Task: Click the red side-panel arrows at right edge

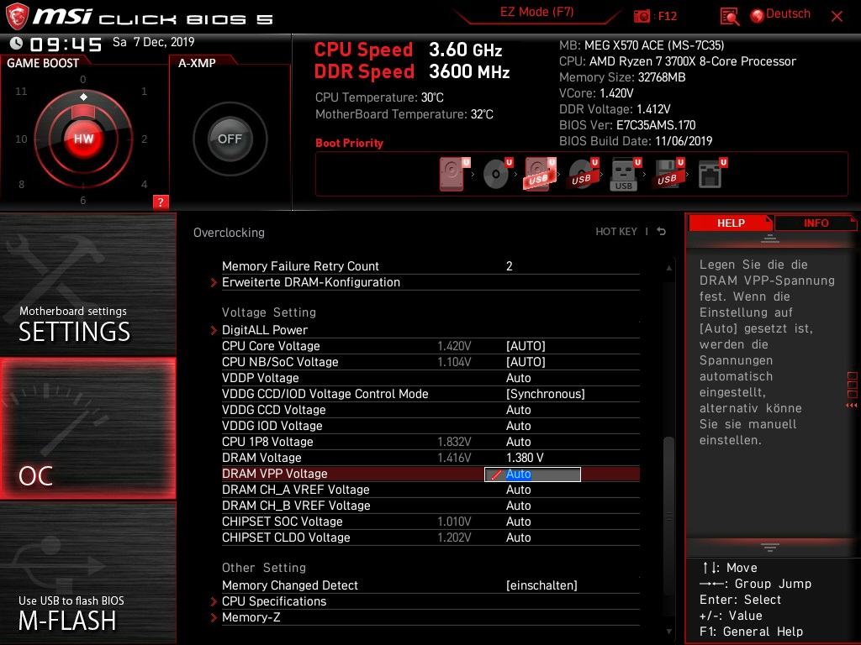Action: pos(852,406)
